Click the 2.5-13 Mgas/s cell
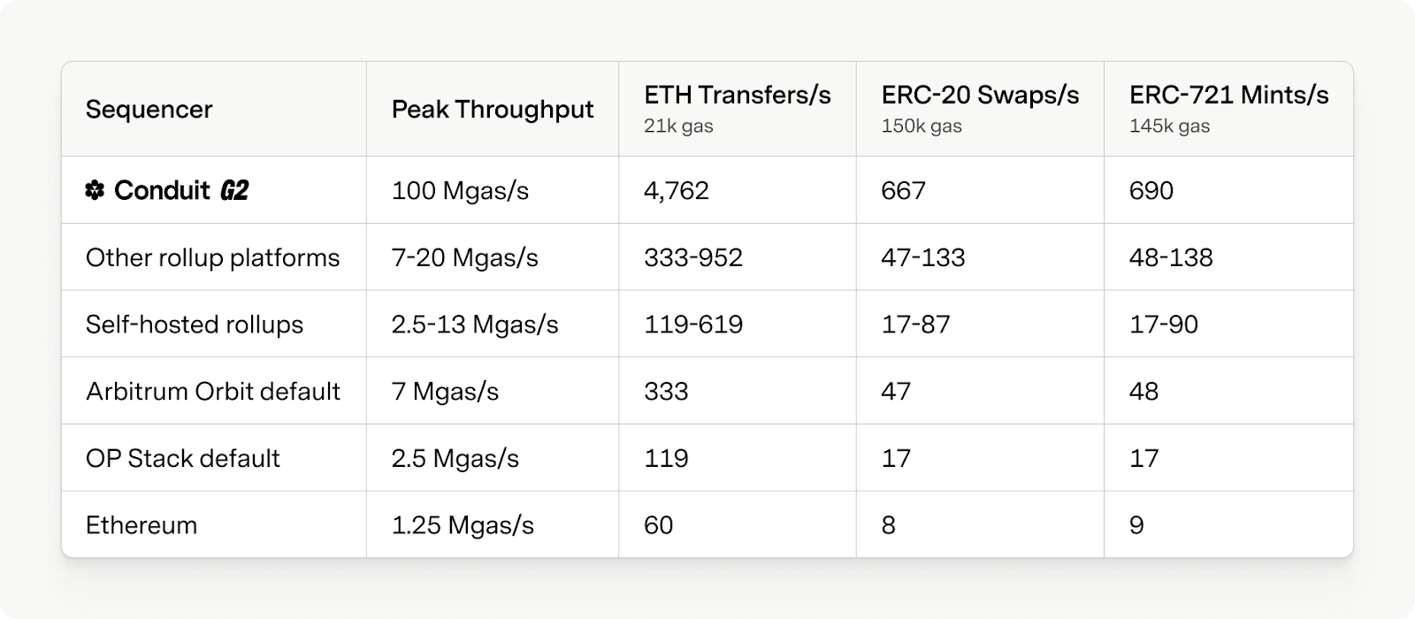Viewport: 1415px width, 619px height. click(x=475, y=325)
